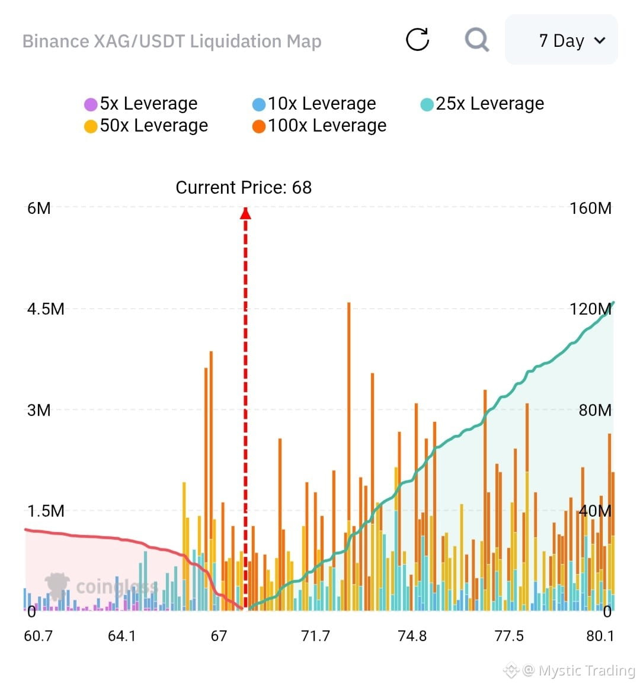Click the 77.5 price axis label
The height and width of the screenshot is (685, 640).
coord(509,636)
